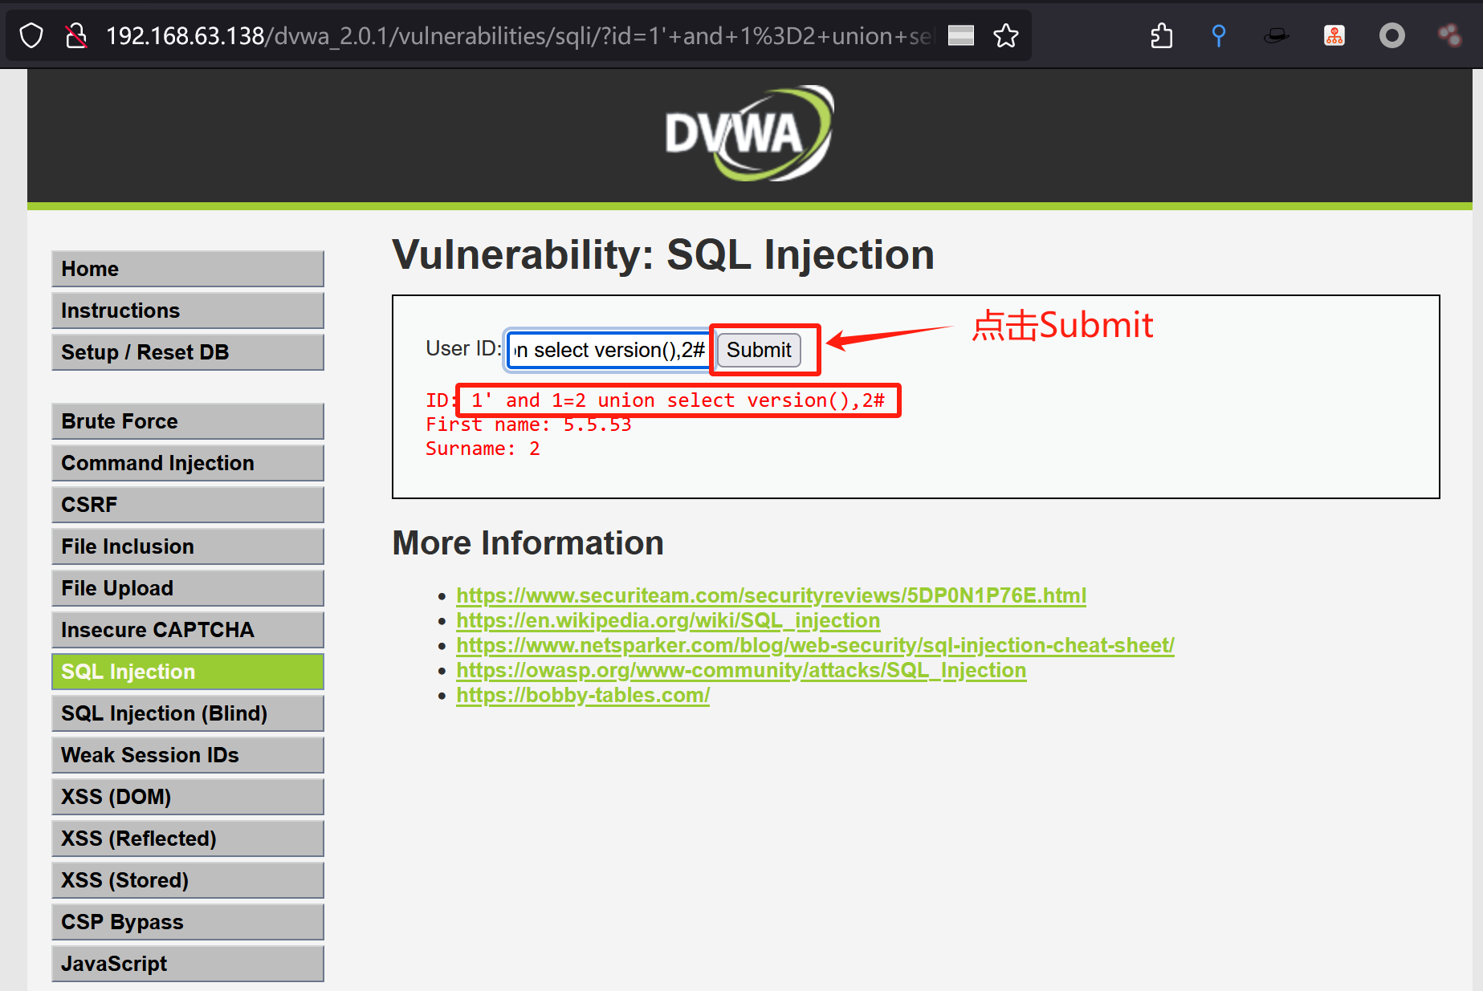Open the Wikipedia SQL_injection link

point(668,620)
